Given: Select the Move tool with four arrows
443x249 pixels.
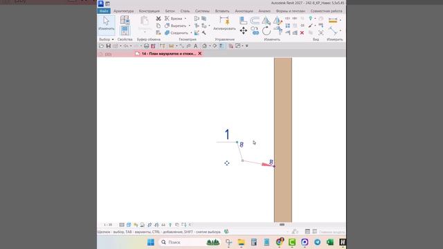Looking at the screenshot, I should (243, 30).
